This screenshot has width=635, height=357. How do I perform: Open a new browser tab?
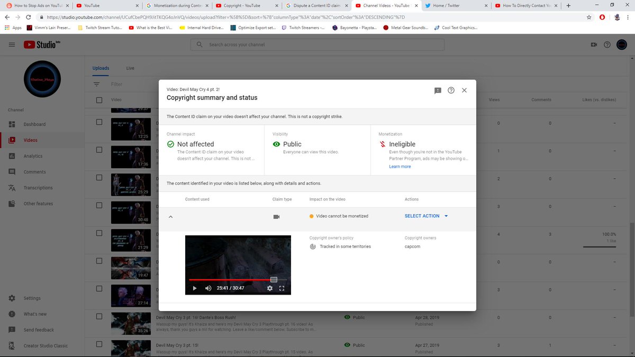[568, 5]
